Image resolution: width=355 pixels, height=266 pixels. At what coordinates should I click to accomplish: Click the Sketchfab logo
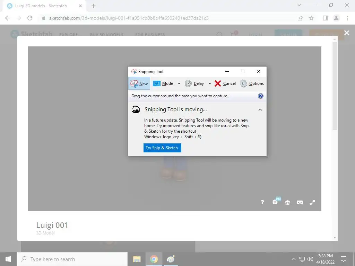tap(31, 34)
